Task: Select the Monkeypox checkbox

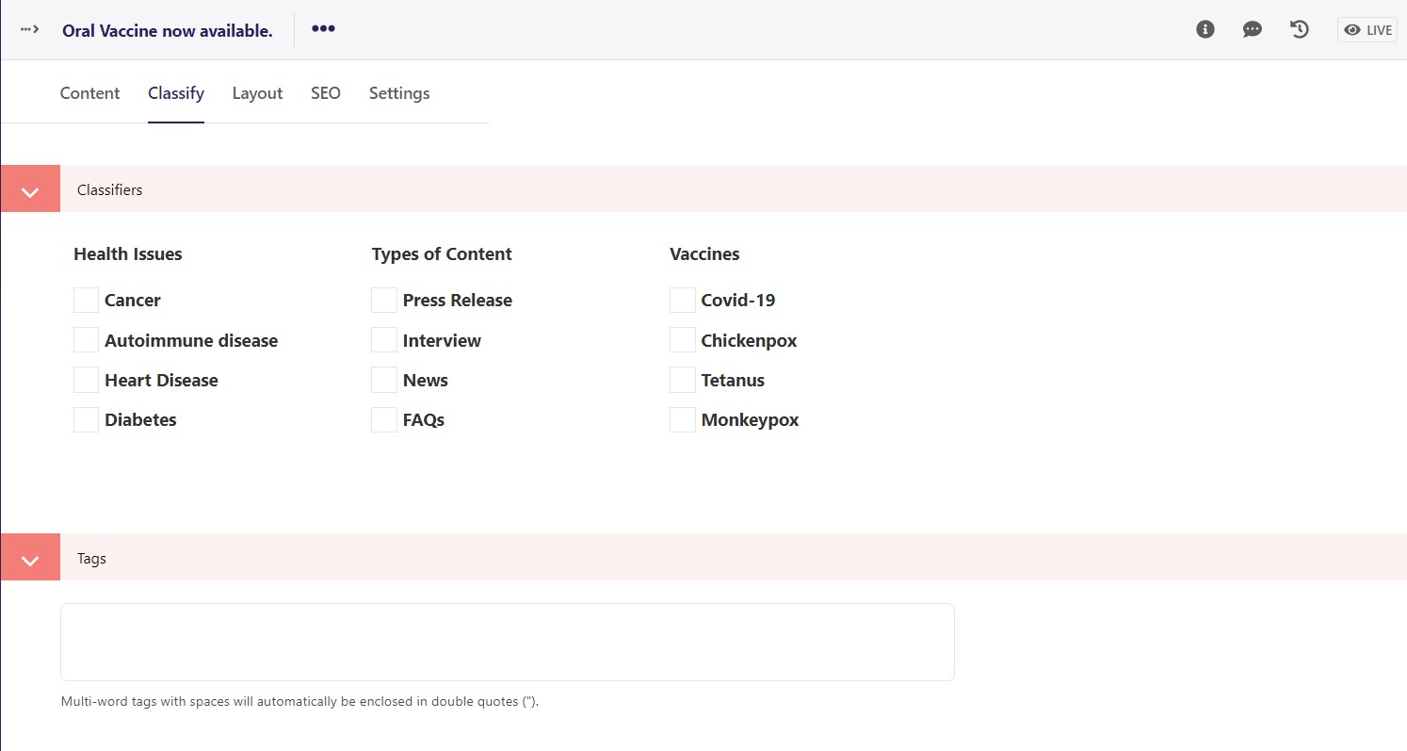Action: pyautogui.click(x=682, y=420)
